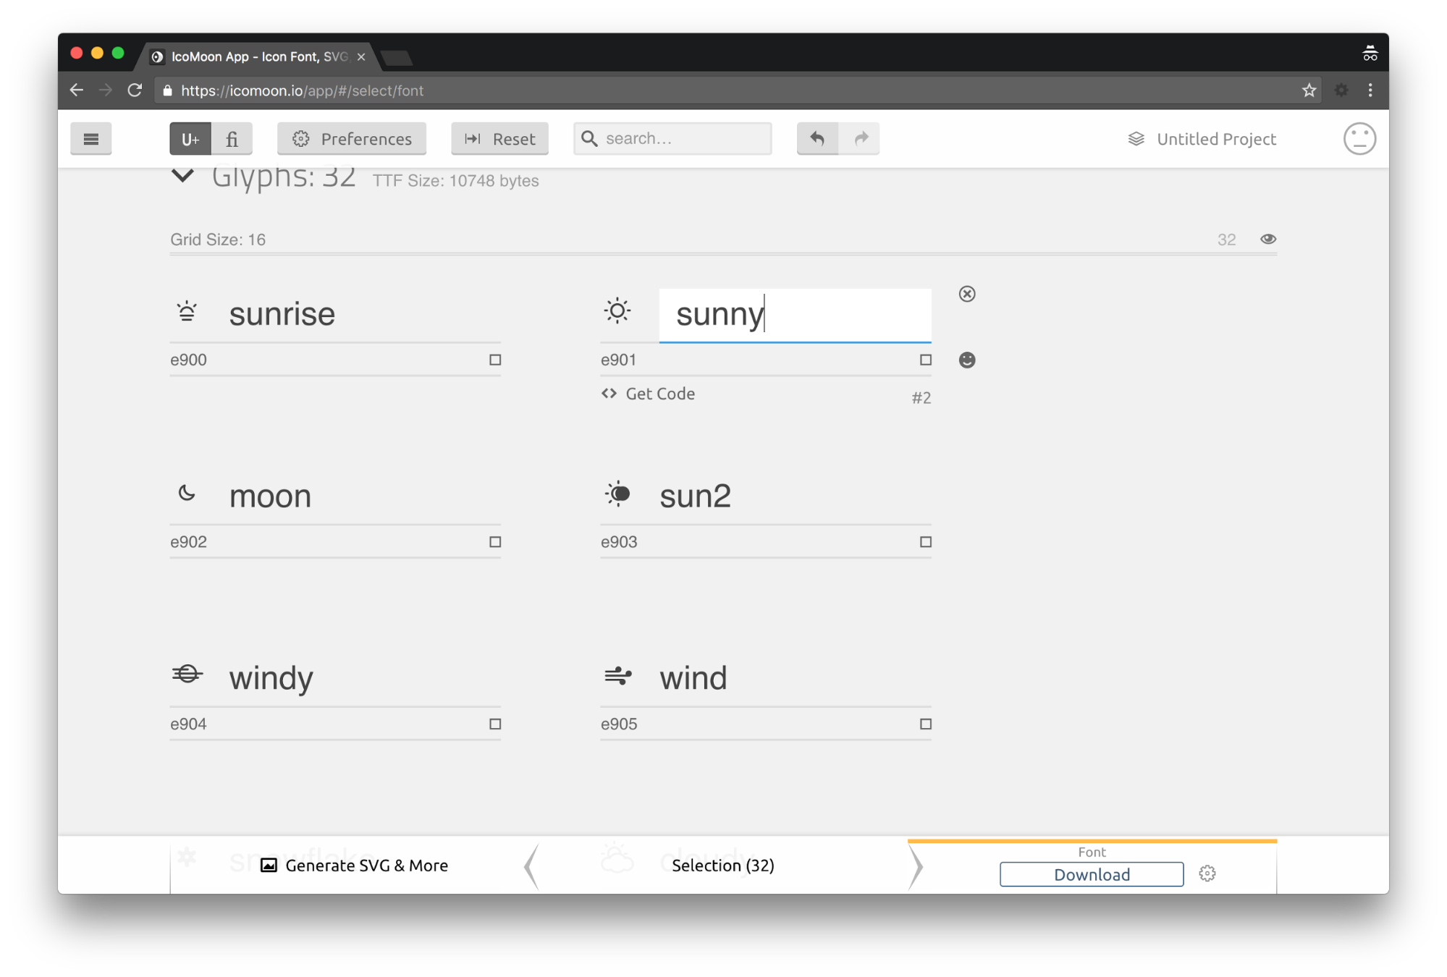The image size is (1447, 977).
Task: Open the hamburger main menu
Action: (x=90, y=138)
